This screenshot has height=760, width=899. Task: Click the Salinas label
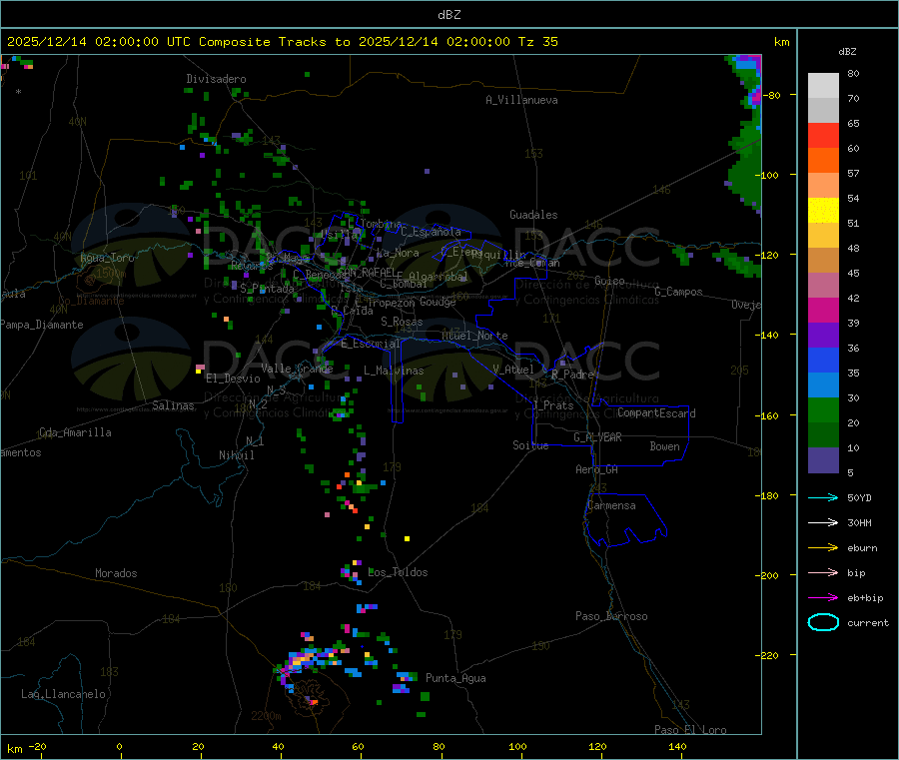173,405
